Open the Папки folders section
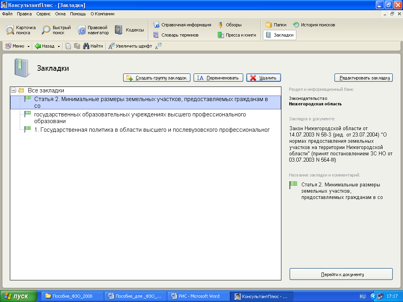The height and width of the screenshot is (302, 403). (x=276, y=25)
